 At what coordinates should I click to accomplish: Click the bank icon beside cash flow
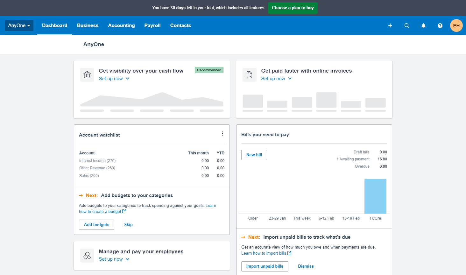87,74
